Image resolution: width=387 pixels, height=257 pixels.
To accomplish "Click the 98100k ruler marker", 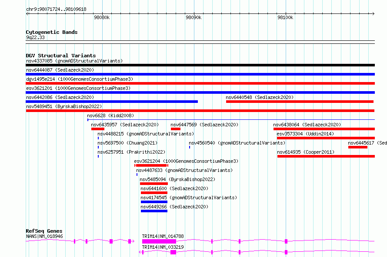I will pos(285,17).
